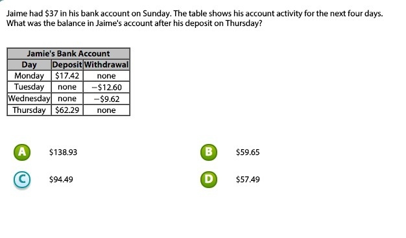Screen dimensions: 406x238
Task: Select the Thursday row label
Action: [x=29, y=110]
